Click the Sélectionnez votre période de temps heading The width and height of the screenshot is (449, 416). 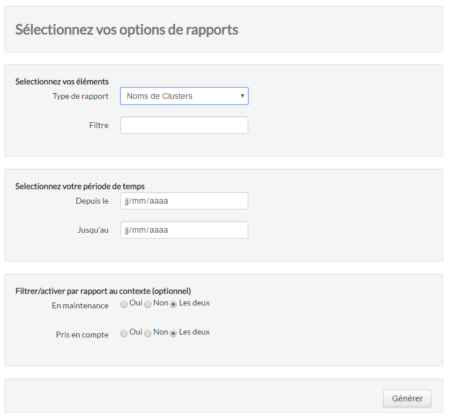pyautogui.click(x=80, y=186)
